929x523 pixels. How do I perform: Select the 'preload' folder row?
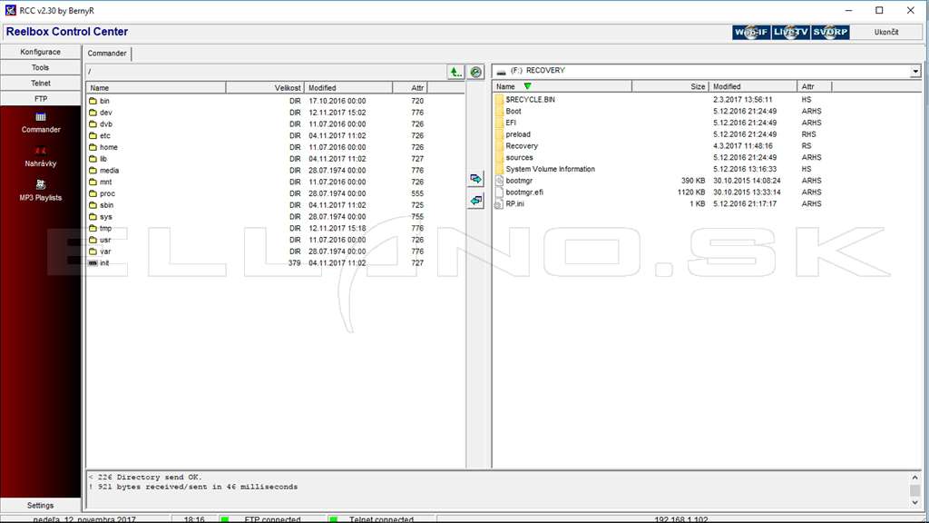707,134
